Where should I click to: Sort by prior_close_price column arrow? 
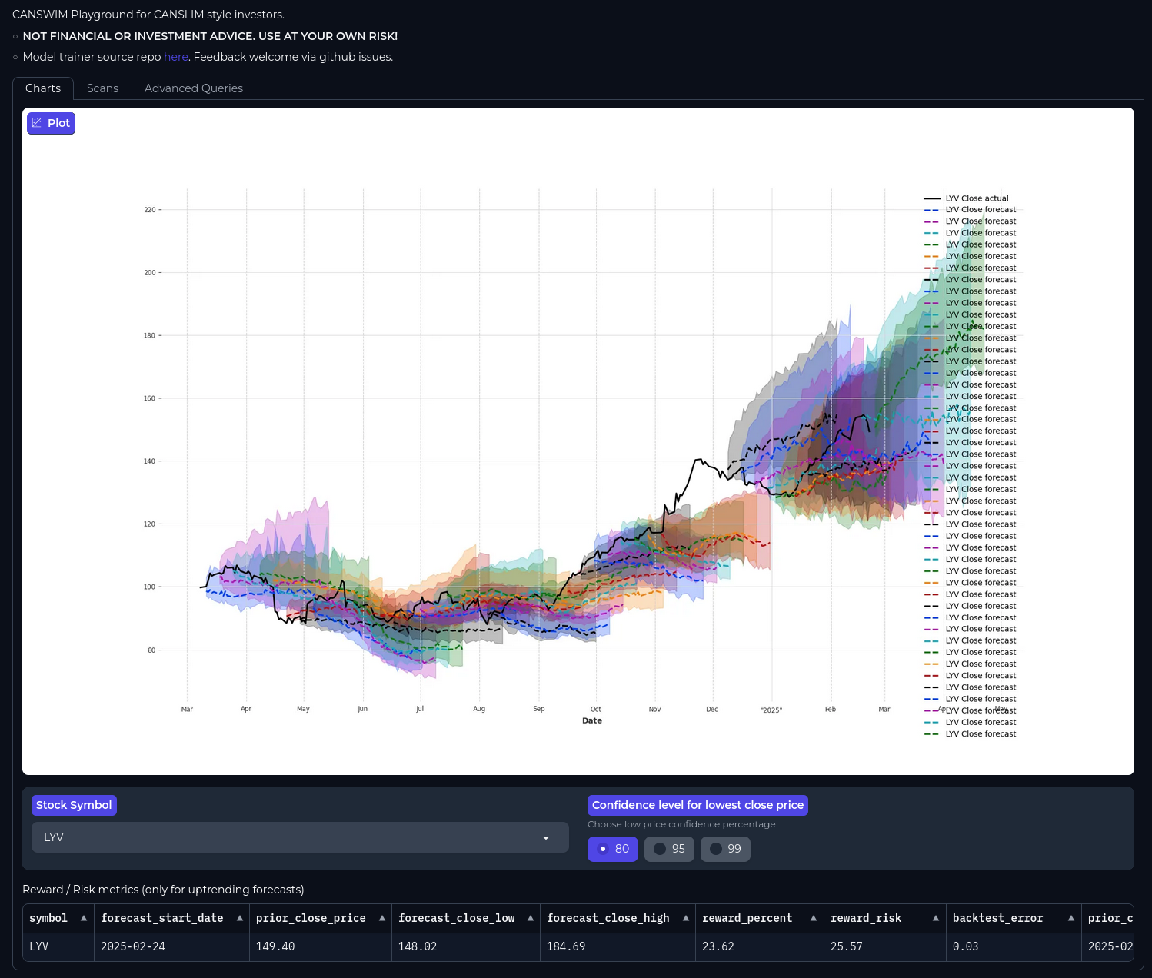pyautogui.click(x=382, y=918)
